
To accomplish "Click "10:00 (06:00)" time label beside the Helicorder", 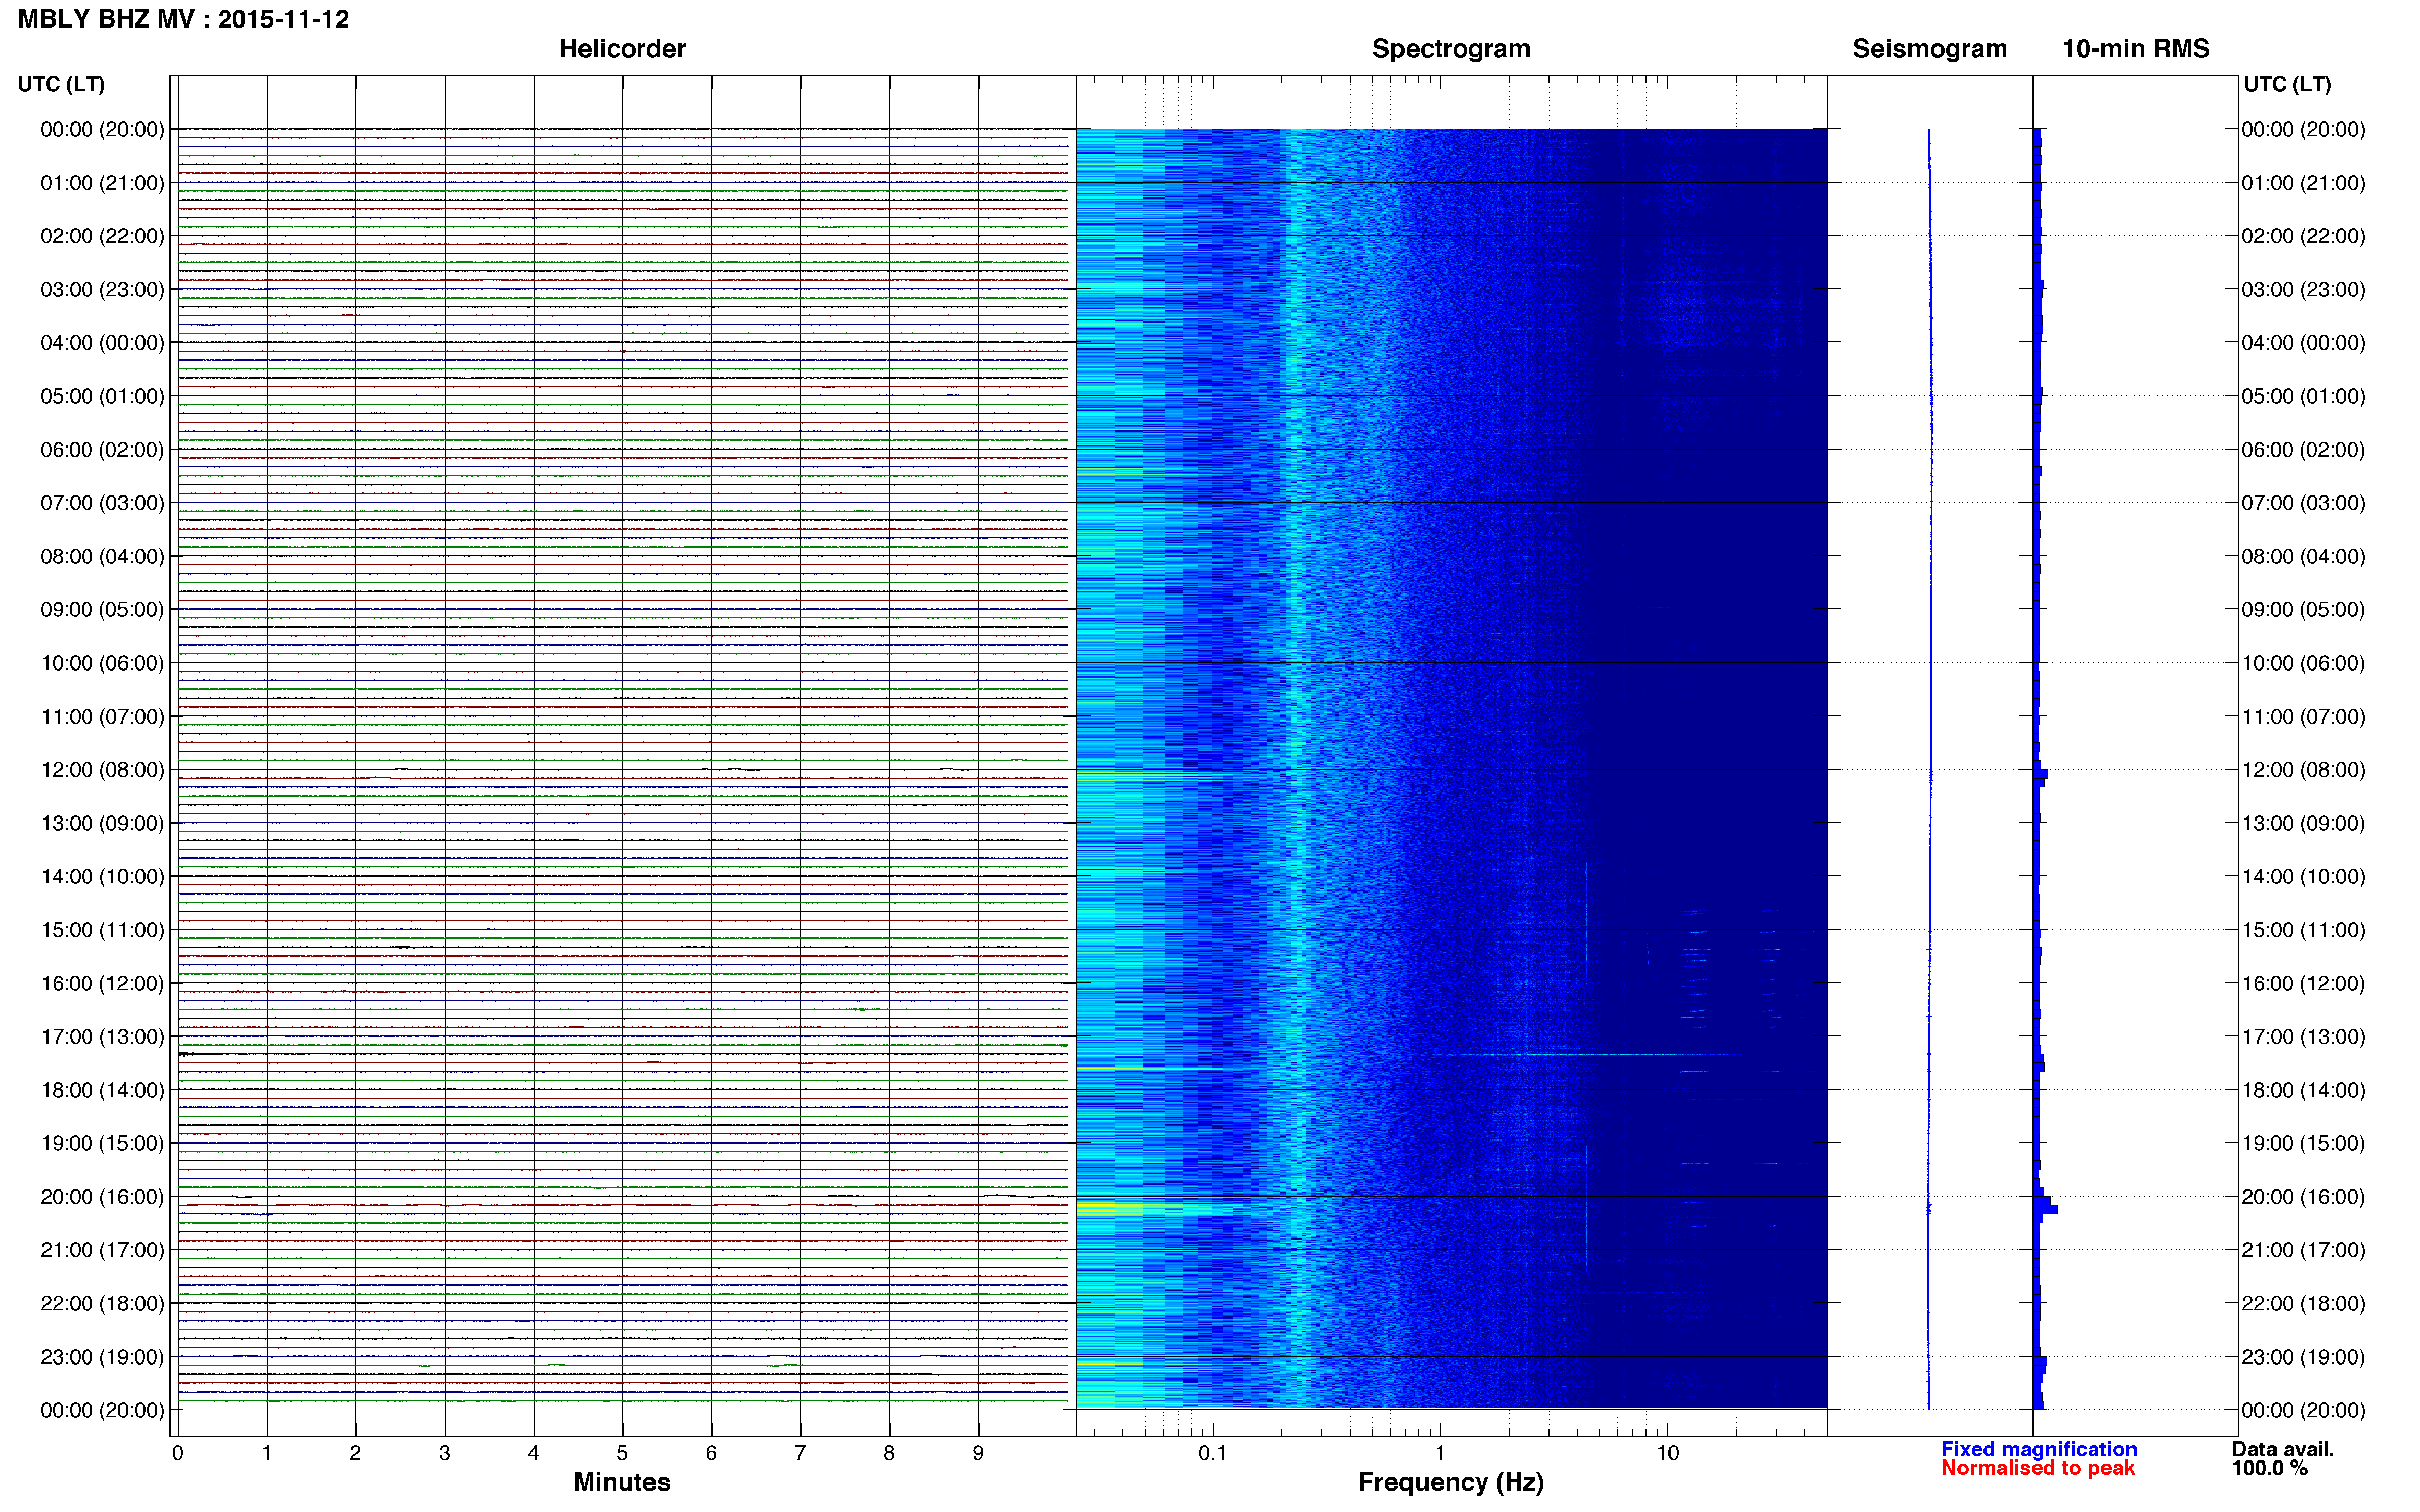I will pyautogui.click(x=102, y=663).
